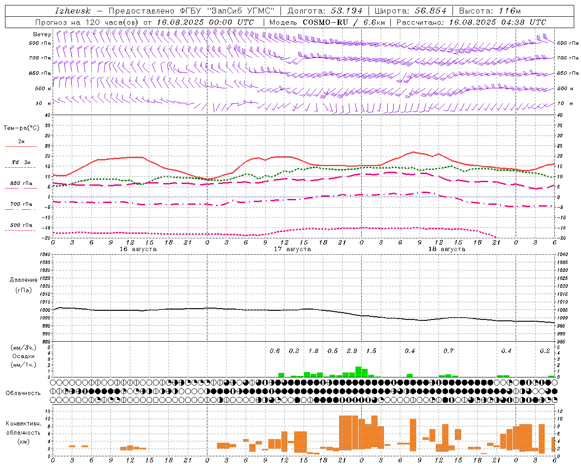Click the 2.9 three-hour precipitation value

coord(352,351)
